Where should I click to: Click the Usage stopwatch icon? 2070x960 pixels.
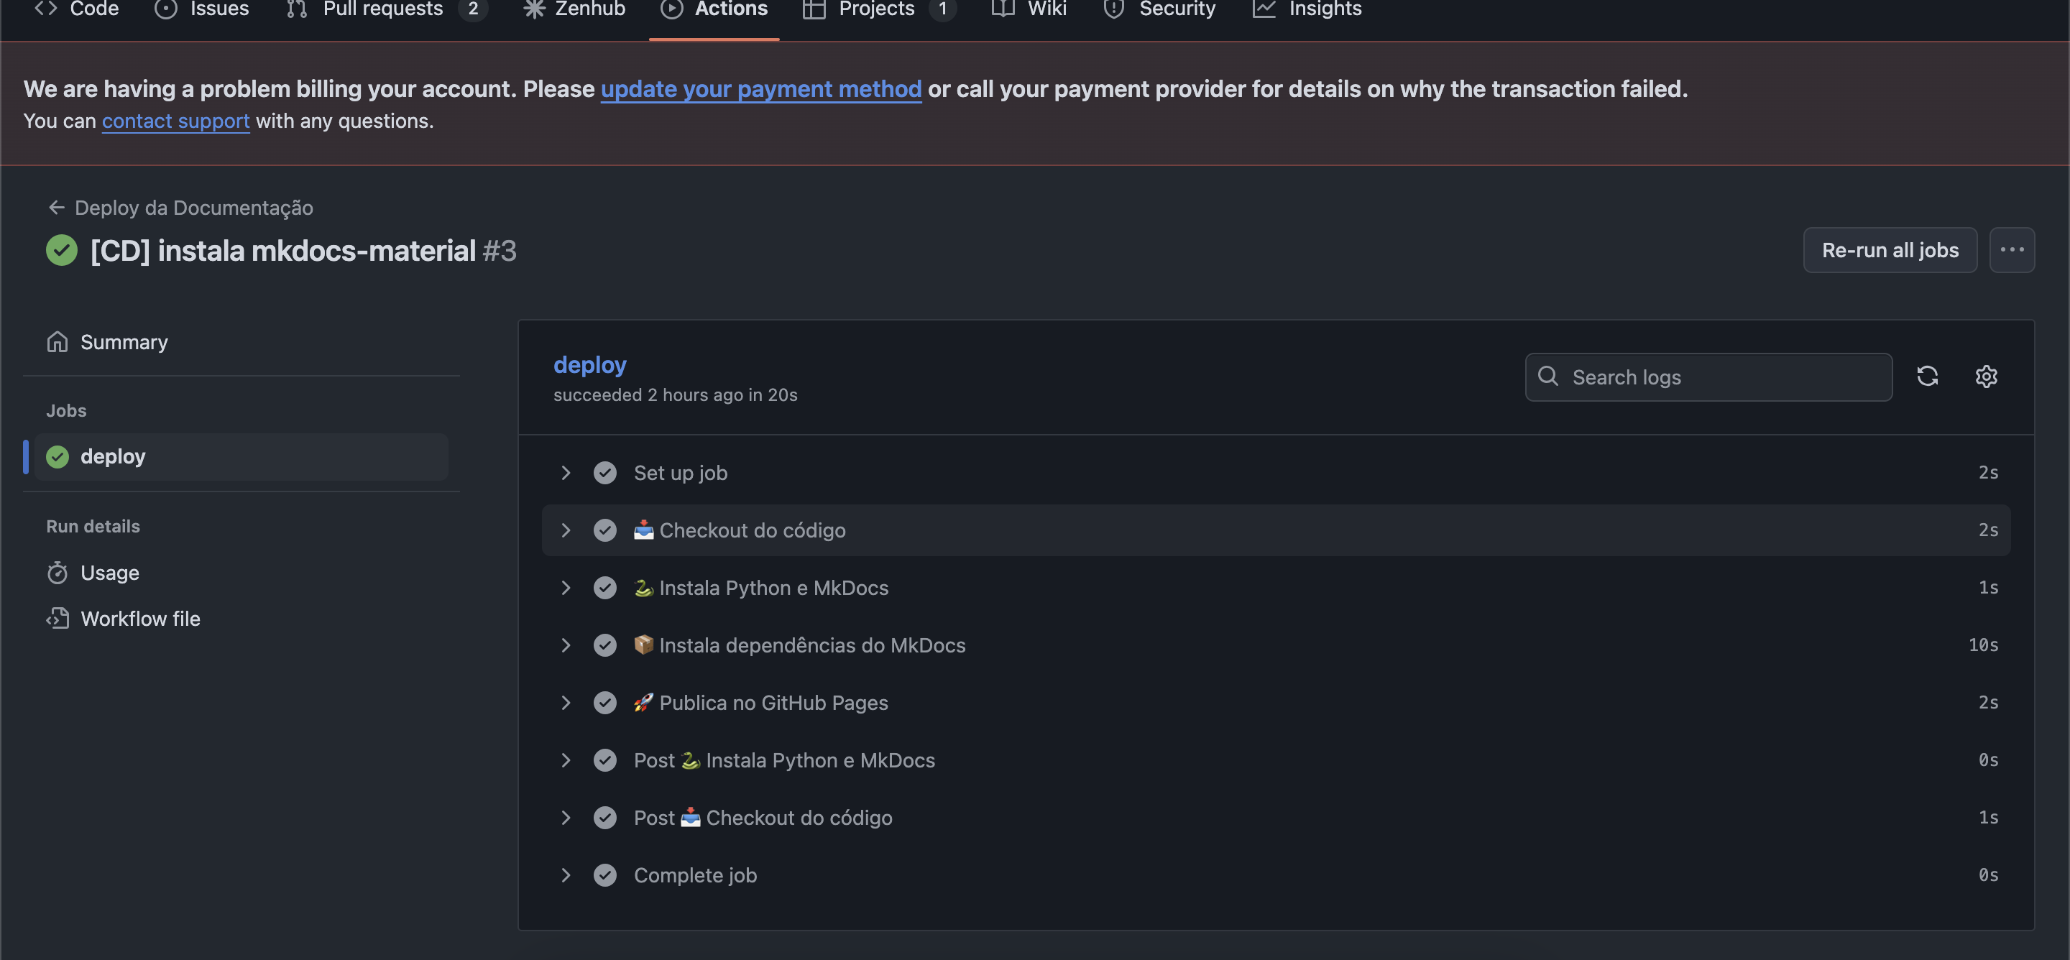(x=57, y=573)
